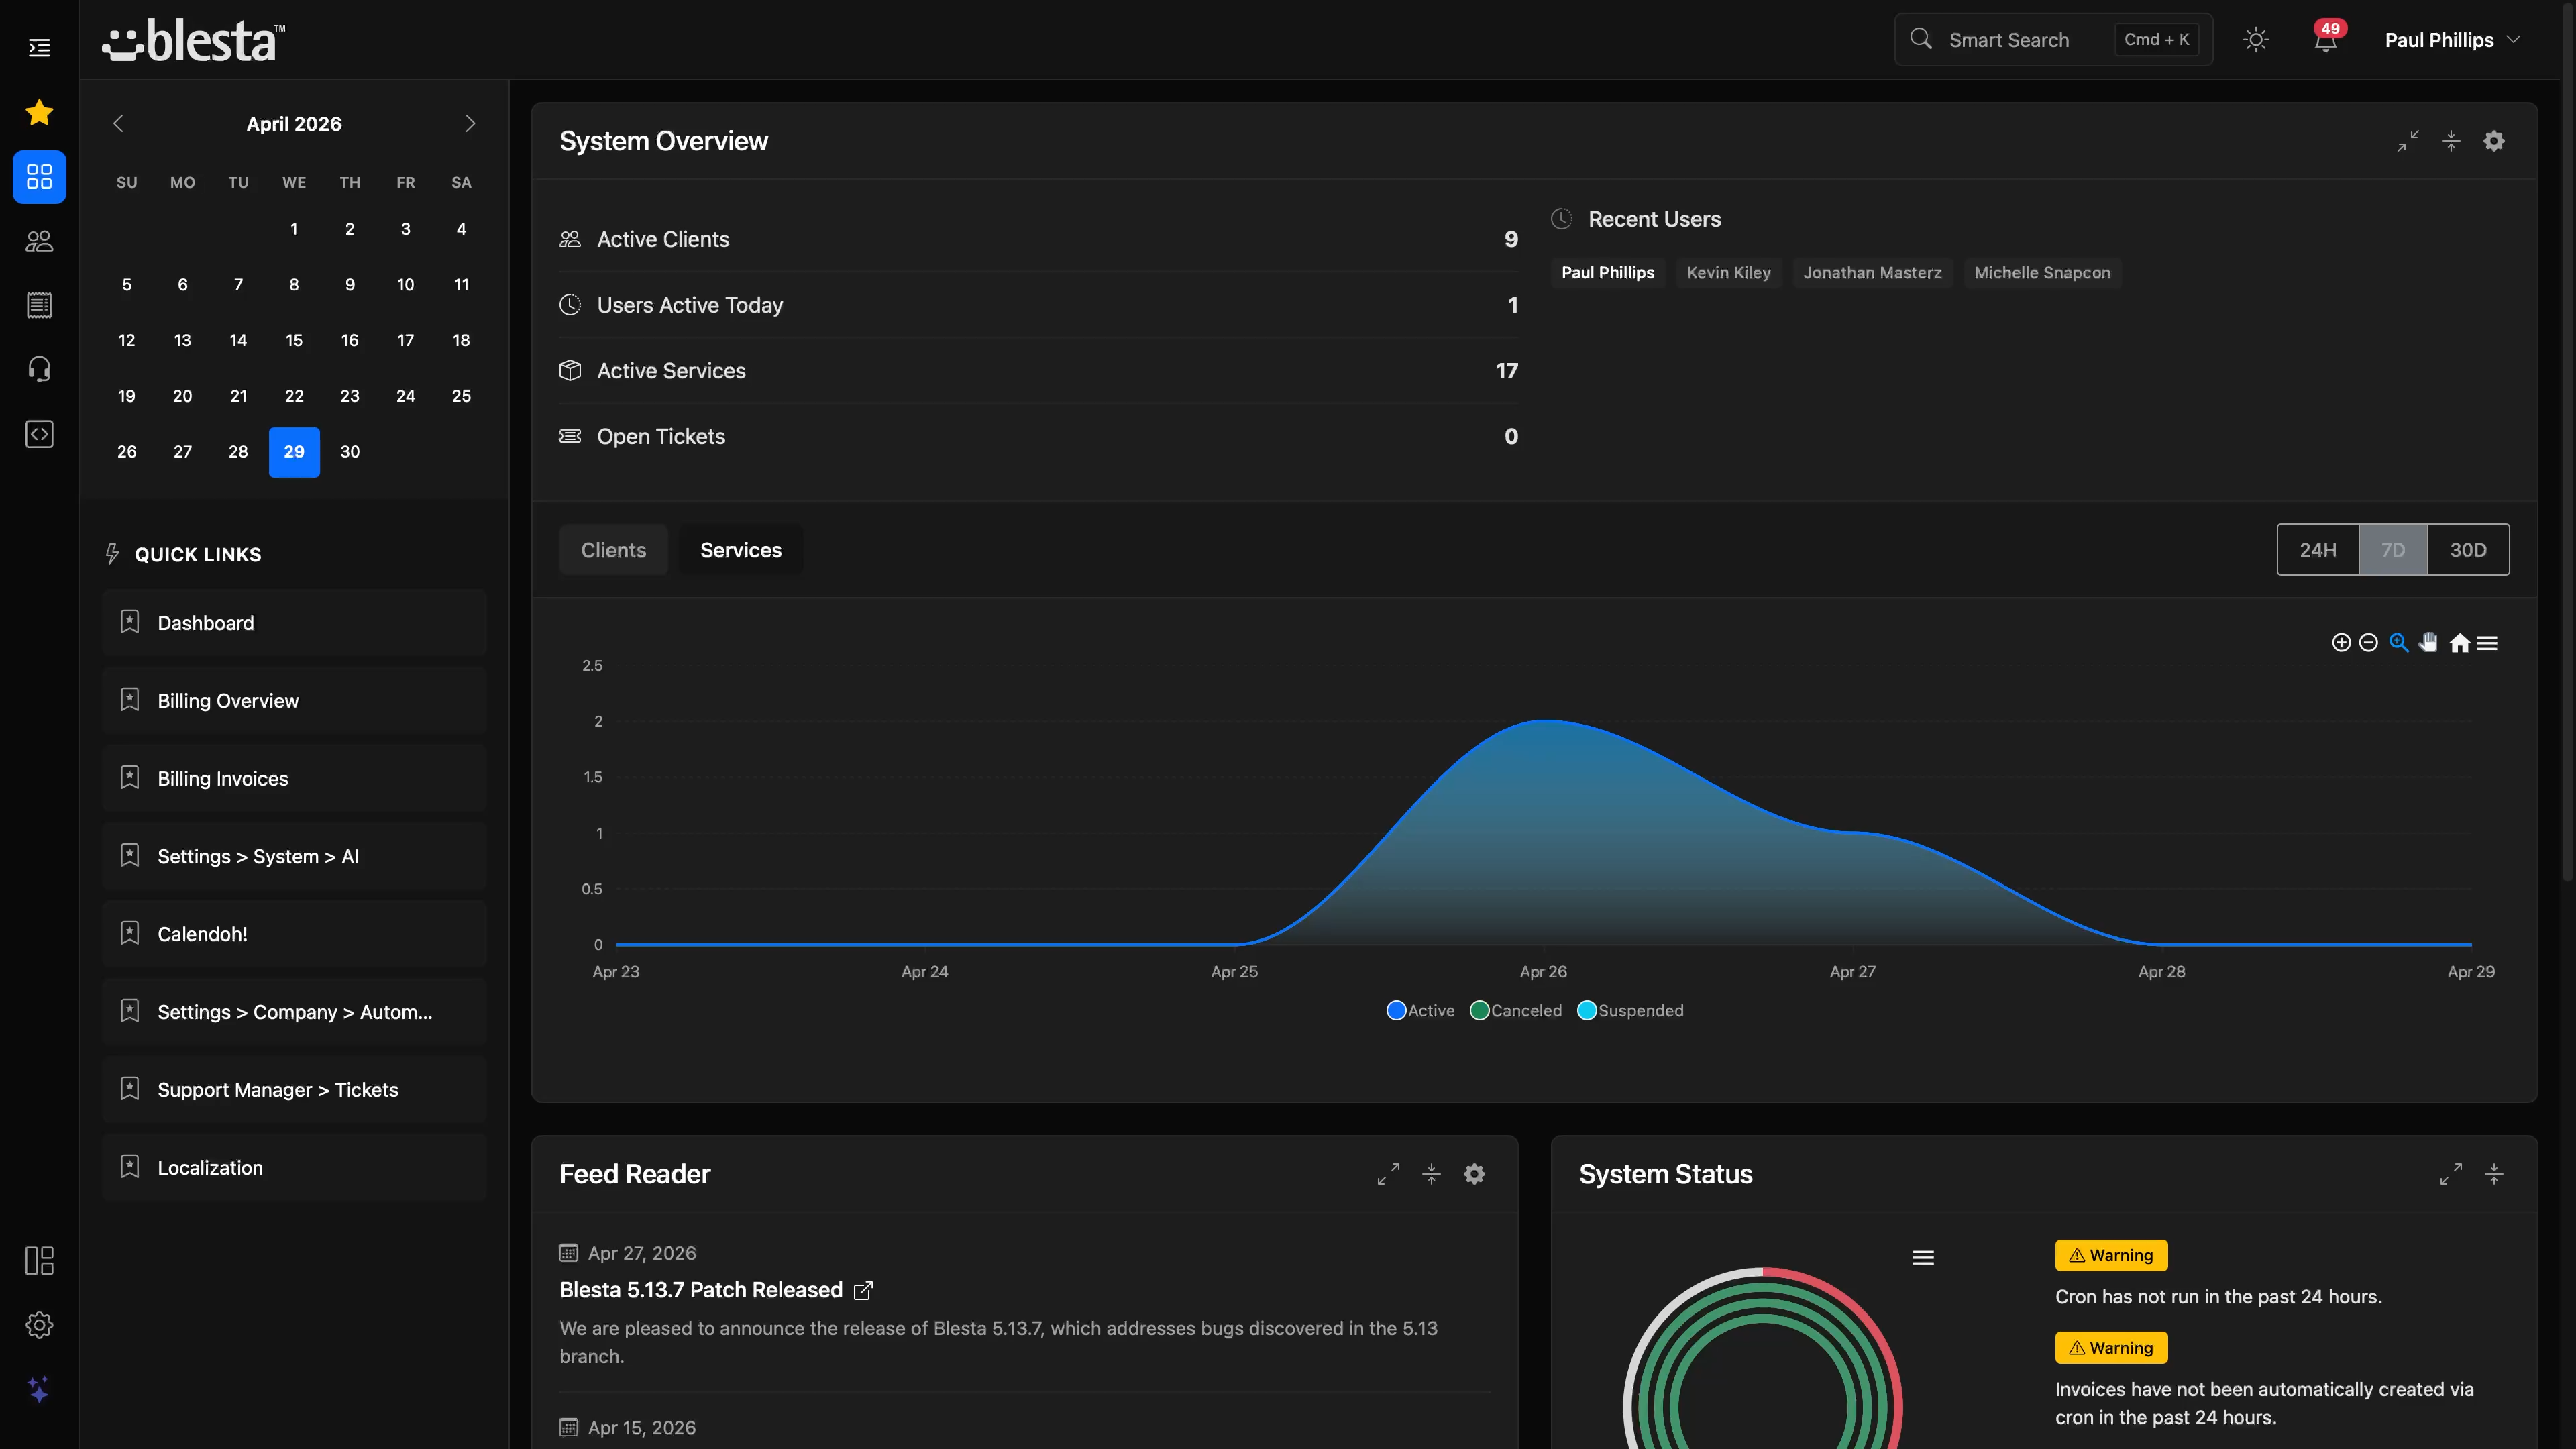Open Localization quick link
Screen dimensions: 2576x1449
294,1168
